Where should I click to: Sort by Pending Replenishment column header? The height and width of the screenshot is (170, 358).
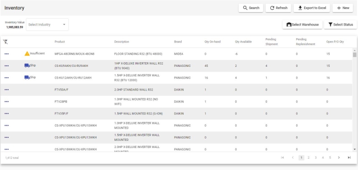[306, 42]
